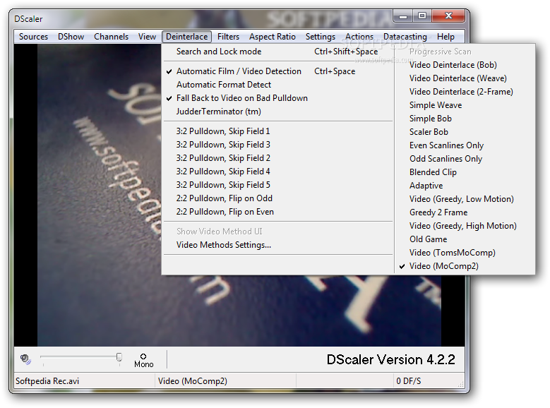Click the volume slider handle
Image resolution: width=550 pixels, height=408 pixels.
pos(119,357)
